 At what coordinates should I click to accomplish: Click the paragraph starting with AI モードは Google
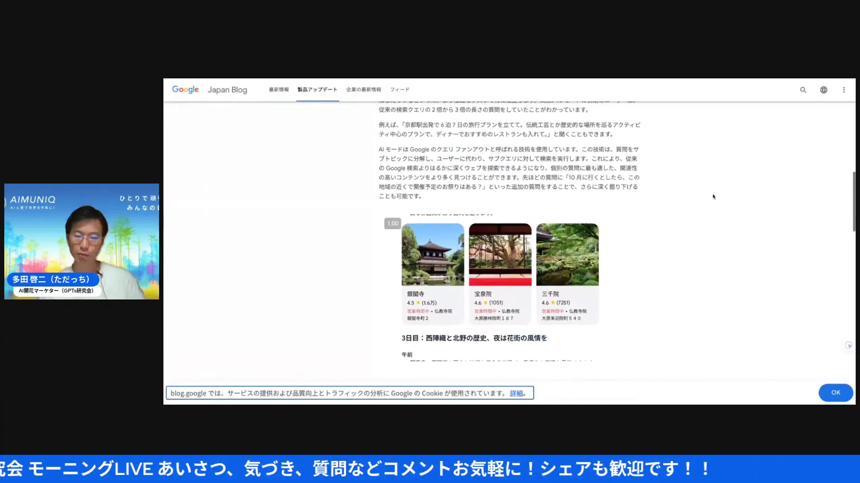509,173
